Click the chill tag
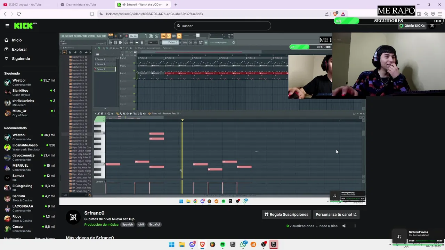 pos(141,225)
